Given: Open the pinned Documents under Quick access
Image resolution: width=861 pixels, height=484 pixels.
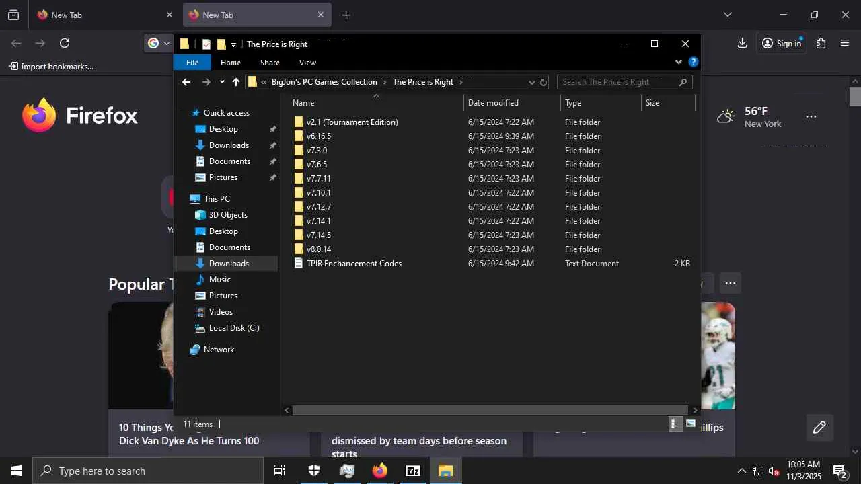Looking at the screenshot, I should click(229, 161).
